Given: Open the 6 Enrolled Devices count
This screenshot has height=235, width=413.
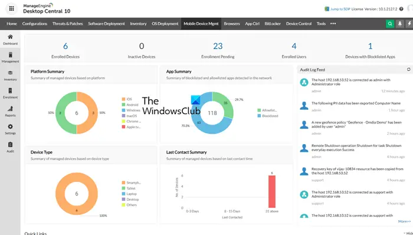Looking at the screenshot, I should pyautogui.click(x=65, y=46).
